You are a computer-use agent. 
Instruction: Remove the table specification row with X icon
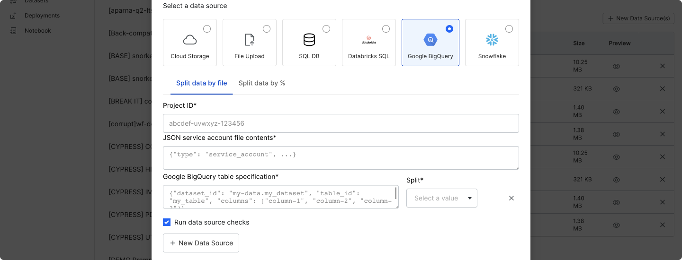tap(511, 198)
